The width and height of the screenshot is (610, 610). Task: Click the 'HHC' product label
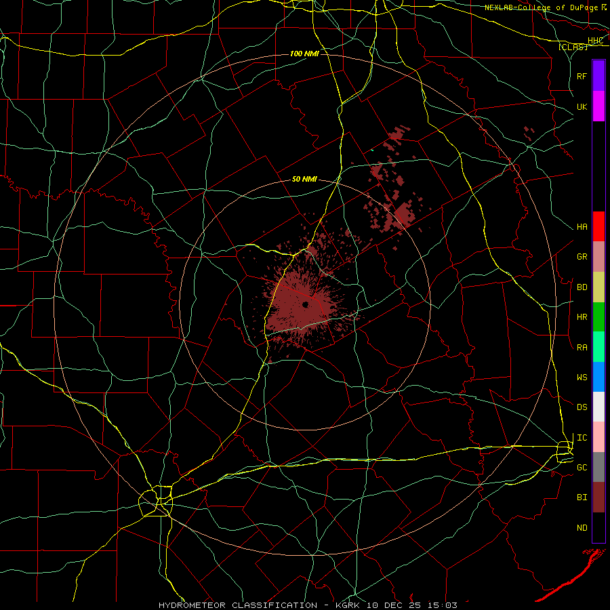pos(595,41)
